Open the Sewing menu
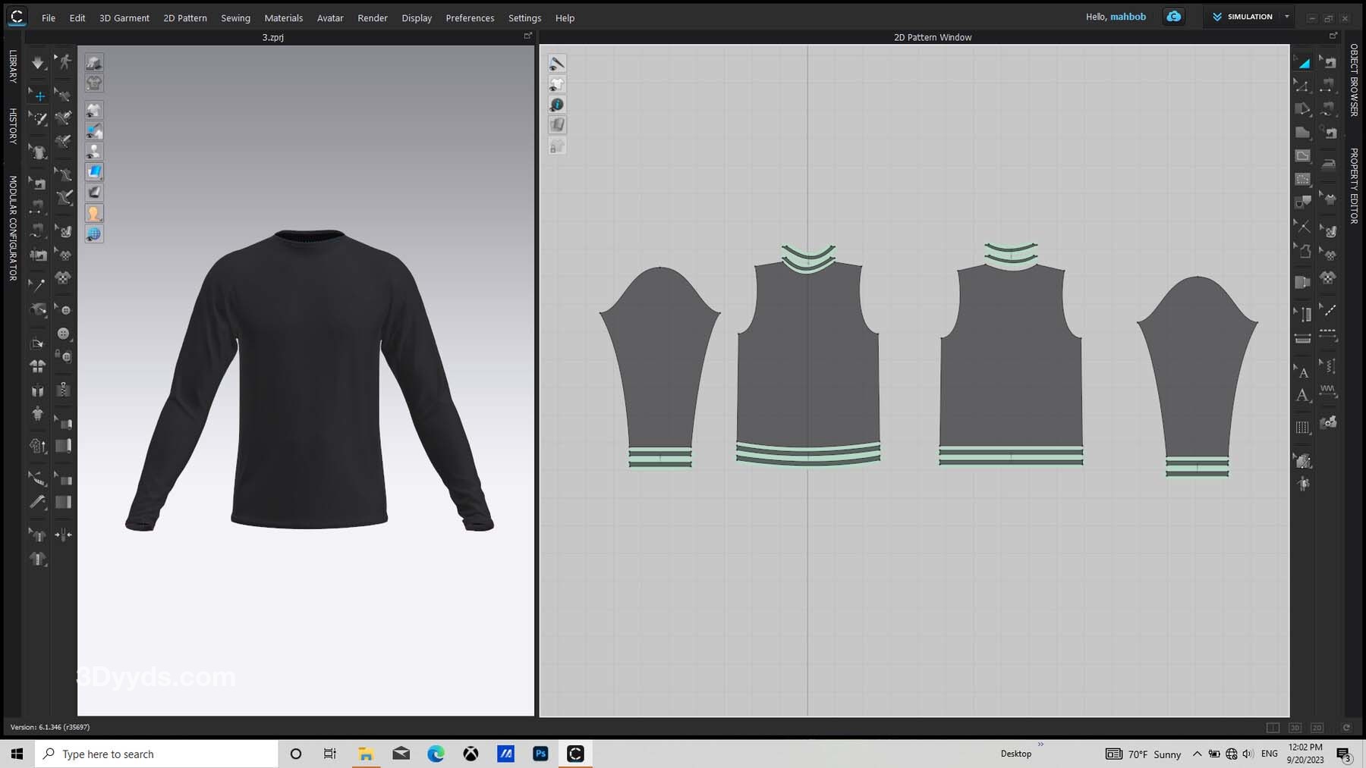This screenshot has height=768, width=1366. (x=235, y=17)
